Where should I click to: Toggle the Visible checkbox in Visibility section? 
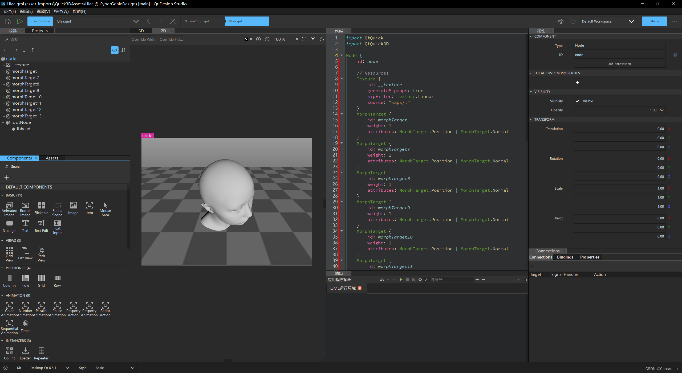pos(578,101)
